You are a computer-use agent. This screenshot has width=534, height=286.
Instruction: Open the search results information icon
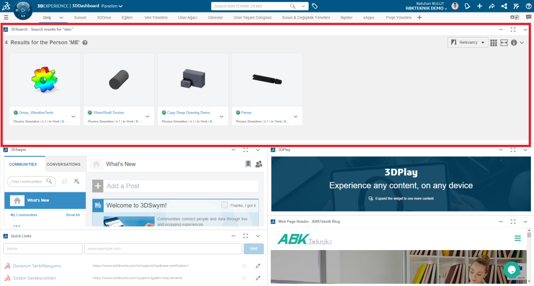[x=514, y=43]
